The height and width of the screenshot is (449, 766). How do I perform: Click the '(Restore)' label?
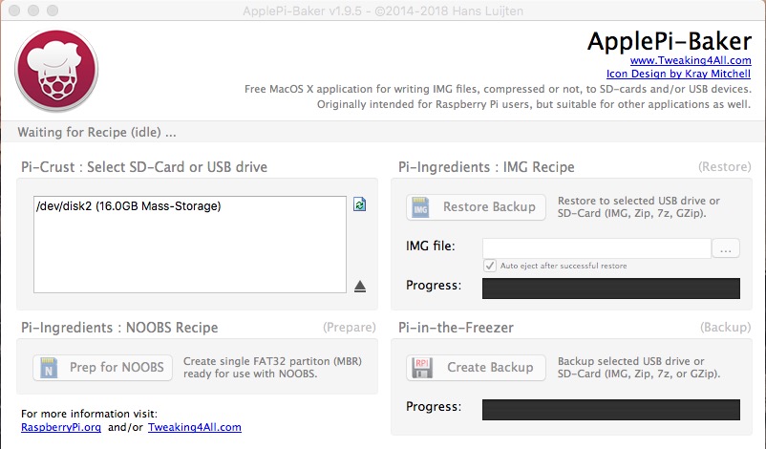point(725,166)
